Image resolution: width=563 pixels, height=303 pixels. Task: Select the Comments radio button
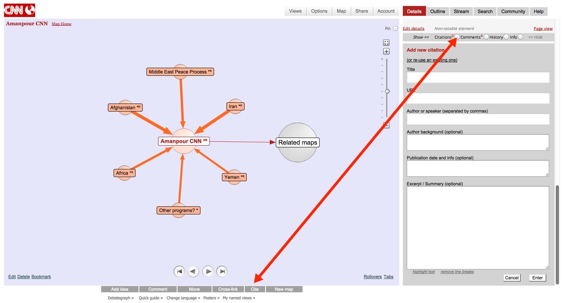click(486, 37)
